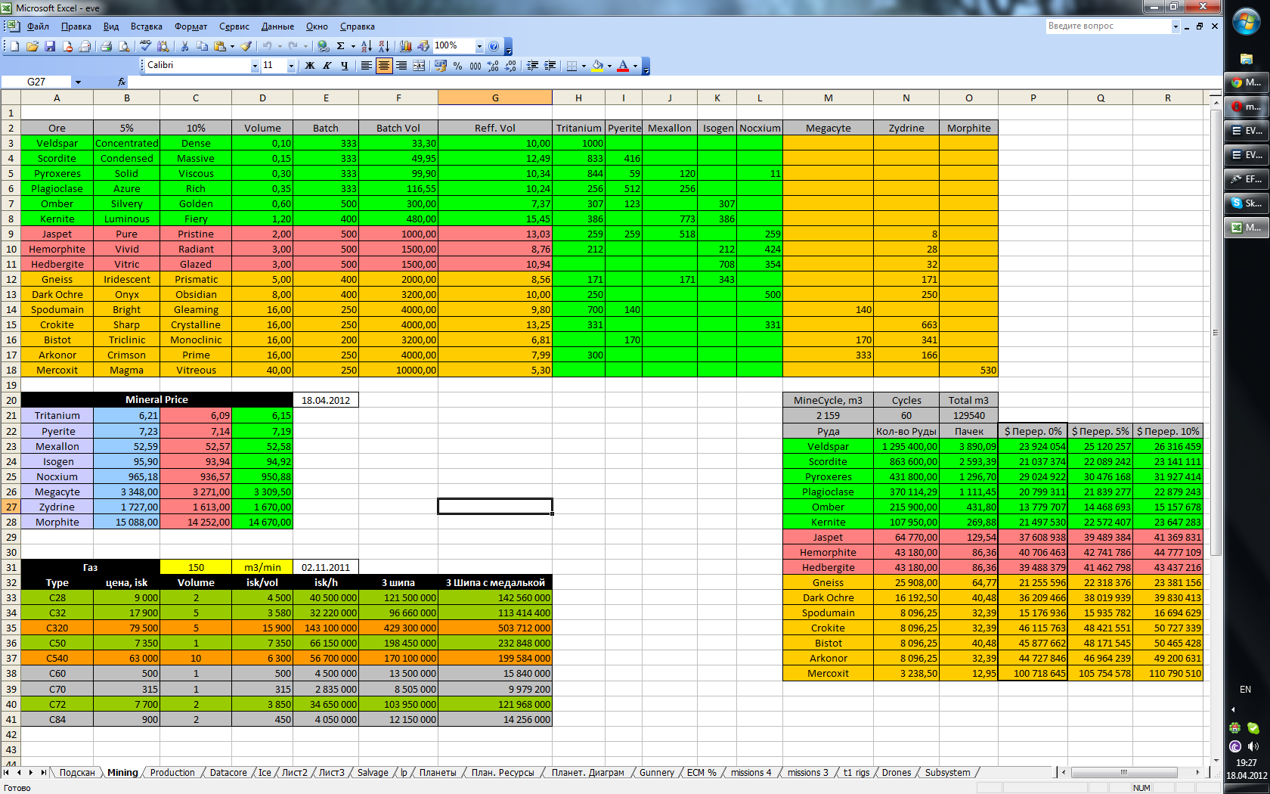Click the vertical scrollbar thumb

[x=1216, y=333]
